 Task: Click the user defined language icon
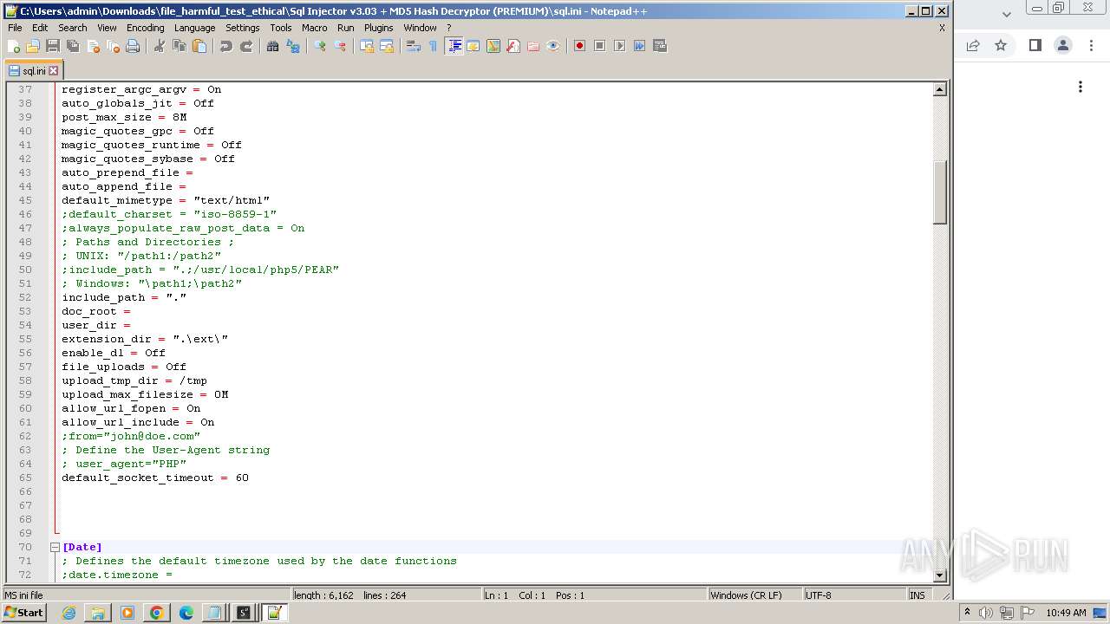coord(473,46)
